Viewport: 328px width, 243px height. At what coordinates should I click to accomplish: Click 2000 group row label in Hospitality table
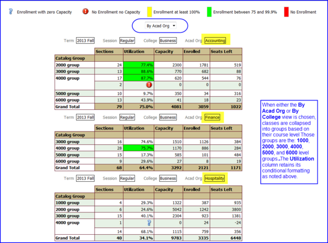click(x=74, y=209)
